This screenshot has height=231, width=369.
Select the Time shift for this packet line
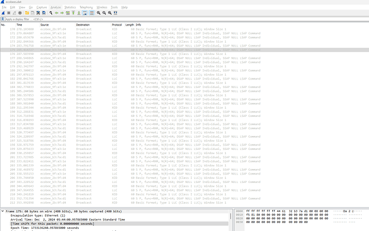[x=52, y=224]
